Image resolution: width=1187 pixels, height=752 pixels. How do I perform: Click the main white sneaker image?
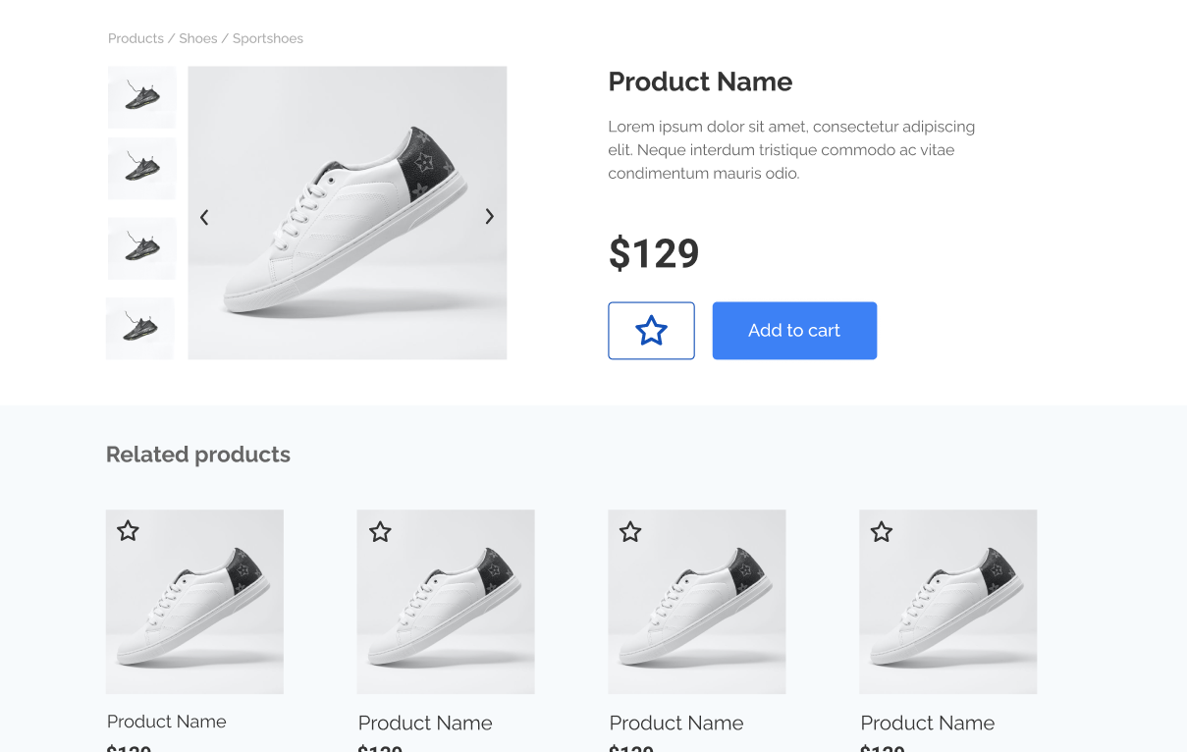point(348,213)
